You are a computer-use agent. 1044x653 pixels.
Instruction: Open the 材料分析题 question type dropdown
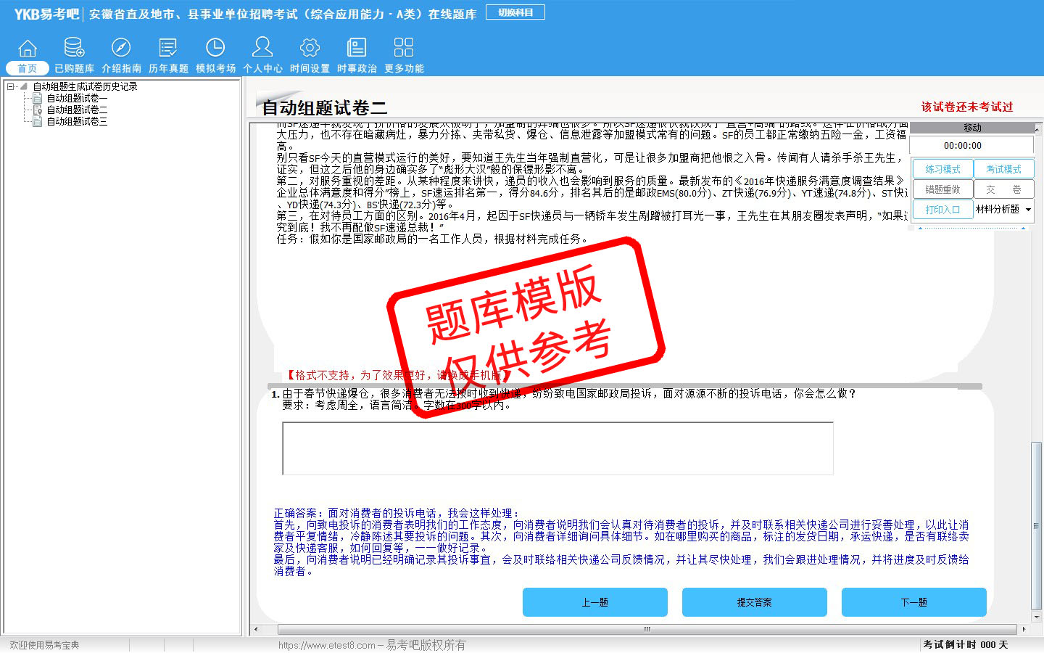1028,210
